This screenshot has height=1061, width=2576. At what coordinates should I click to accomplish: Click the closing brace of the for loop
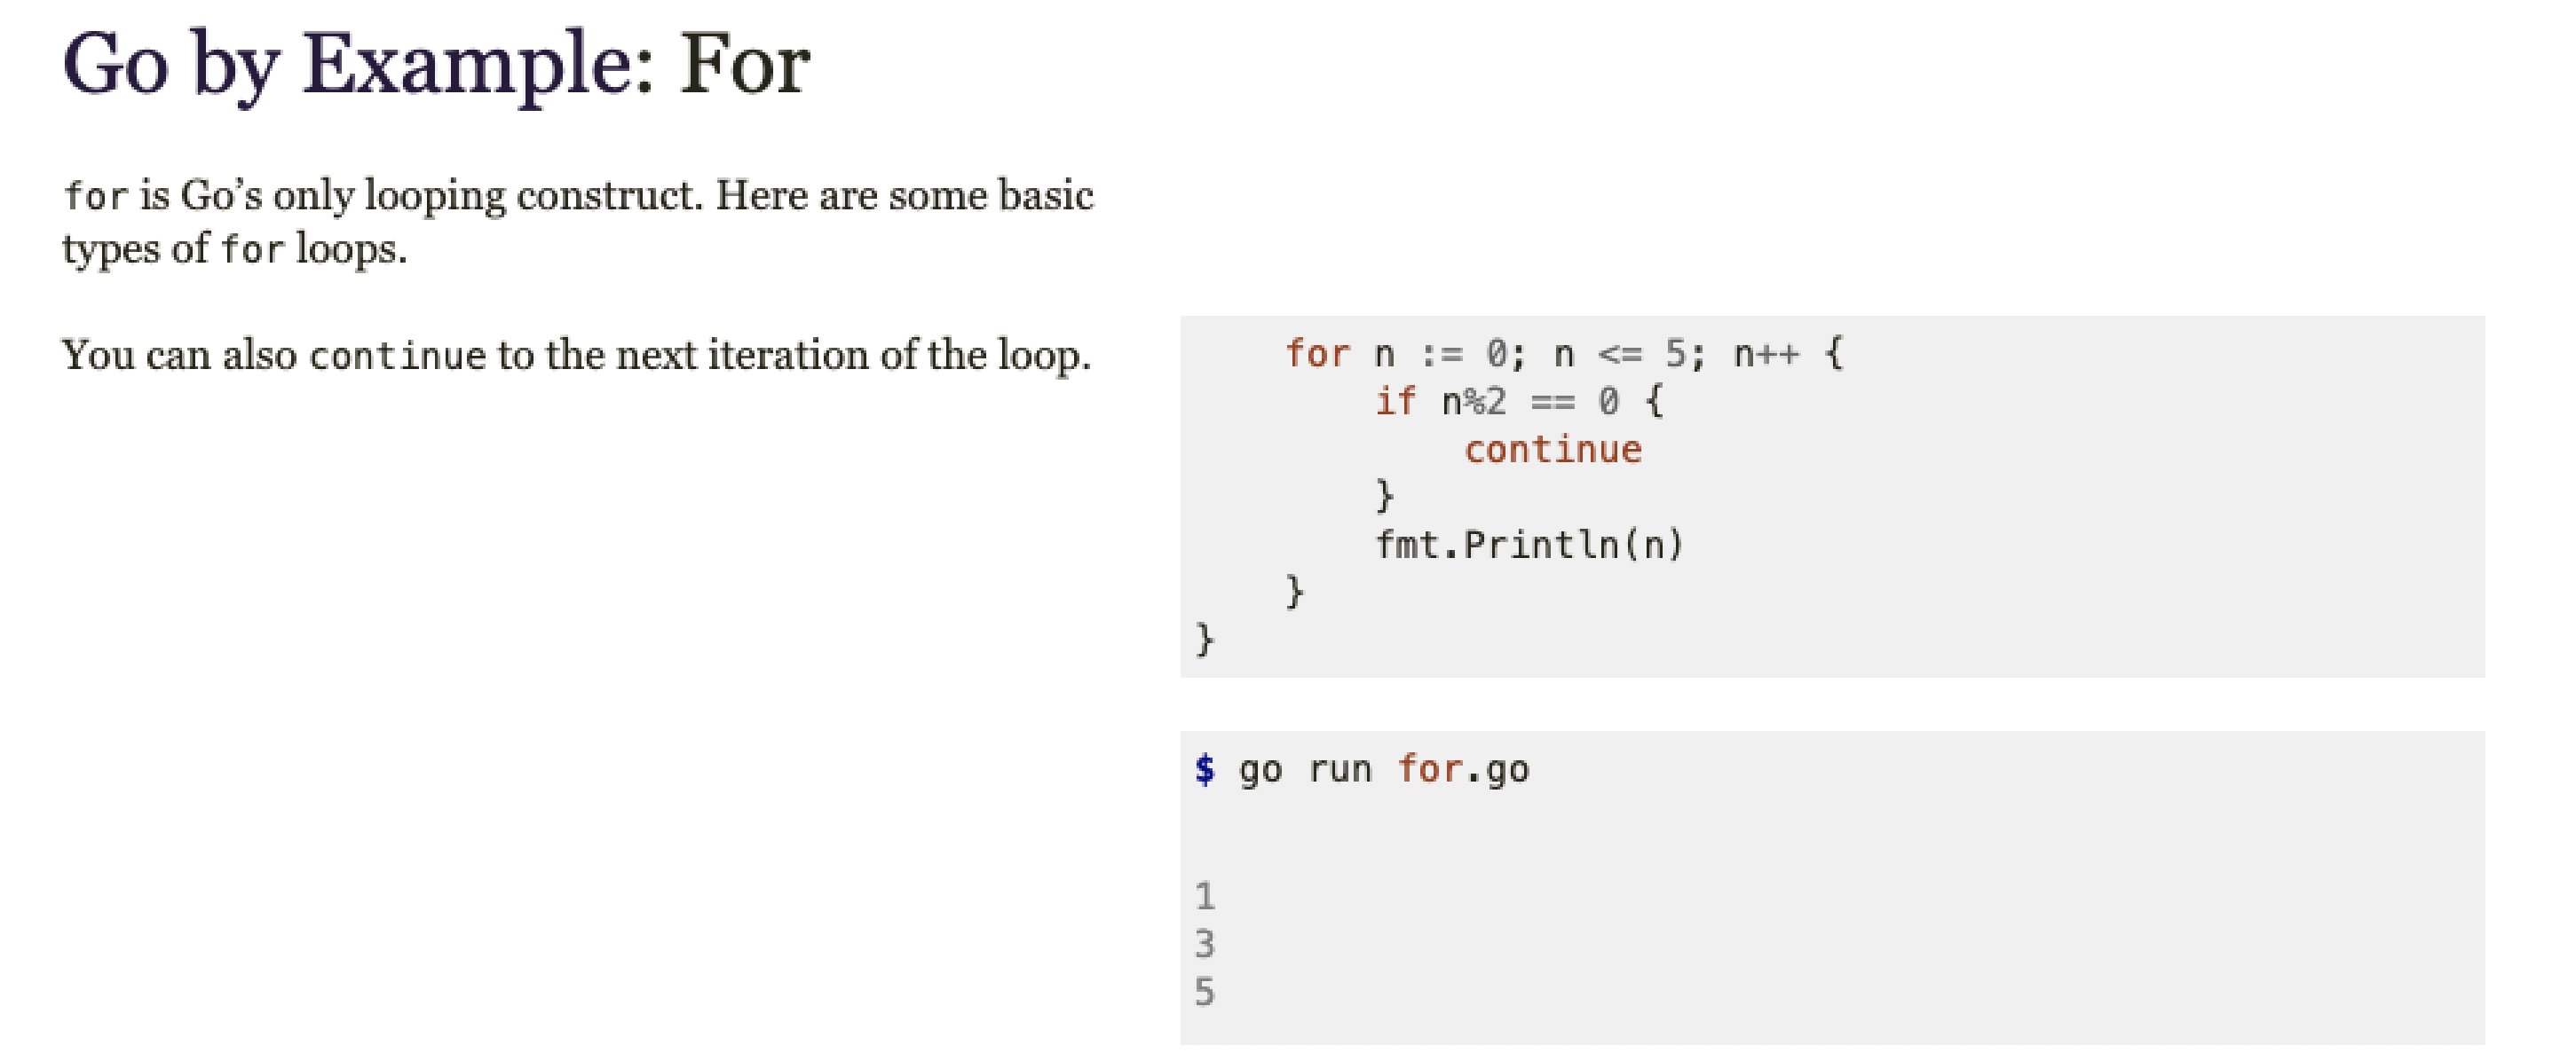pyautogui.click(x=1295, y=592)
